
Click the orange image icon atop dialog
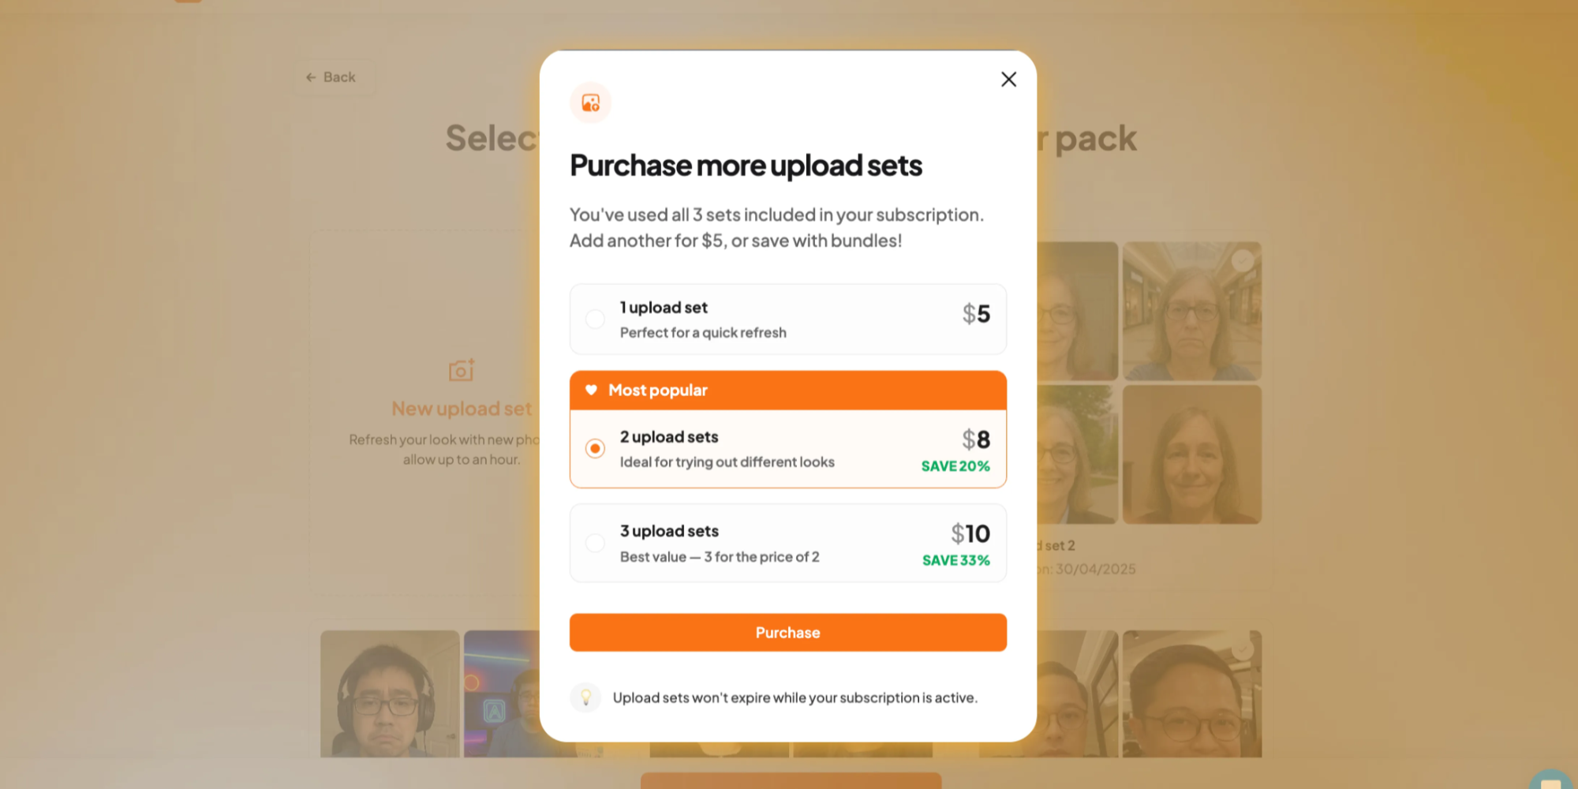pos(591,103)
